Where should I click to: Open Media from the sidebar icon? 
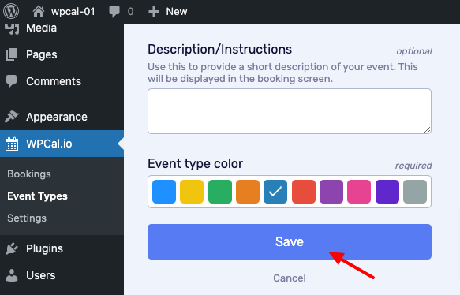click(x=12, y=28)
